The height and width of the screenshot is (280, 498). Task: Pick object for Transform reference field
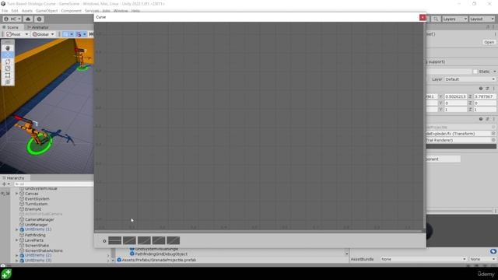pos(493,134)
